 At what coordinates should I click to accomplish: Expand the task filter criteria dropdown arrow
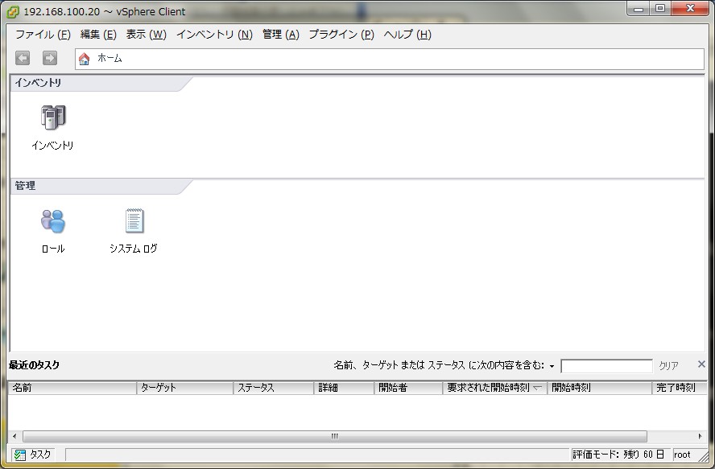[x=552, y=366]
